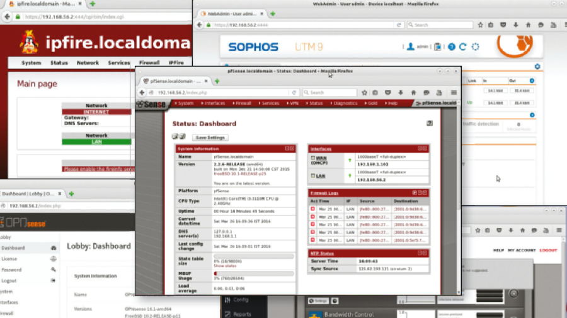Open new tab in OPNsense window

tap(72, 194)
